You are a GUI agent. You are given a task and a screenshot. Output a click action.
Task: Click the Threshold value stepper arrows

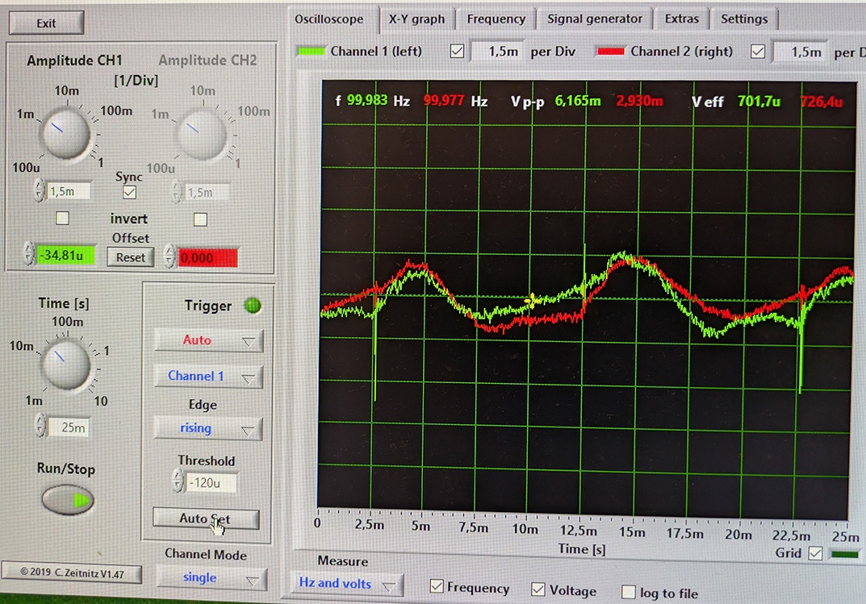(x=178, y=482)
